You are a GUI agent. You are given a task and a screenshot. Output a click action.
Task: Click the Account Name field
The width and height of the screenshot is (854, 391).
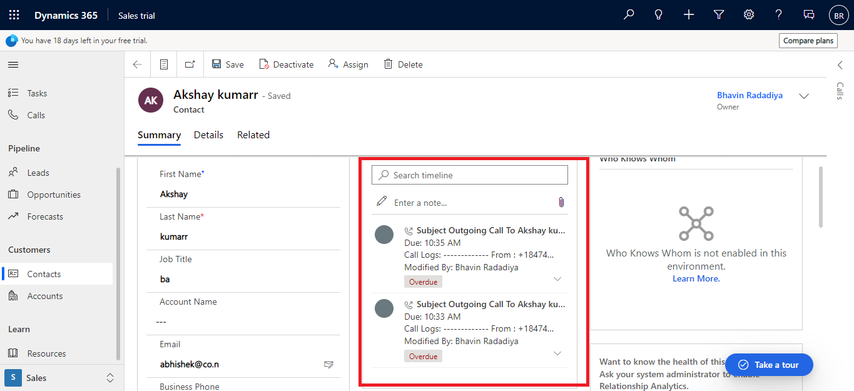244,322
